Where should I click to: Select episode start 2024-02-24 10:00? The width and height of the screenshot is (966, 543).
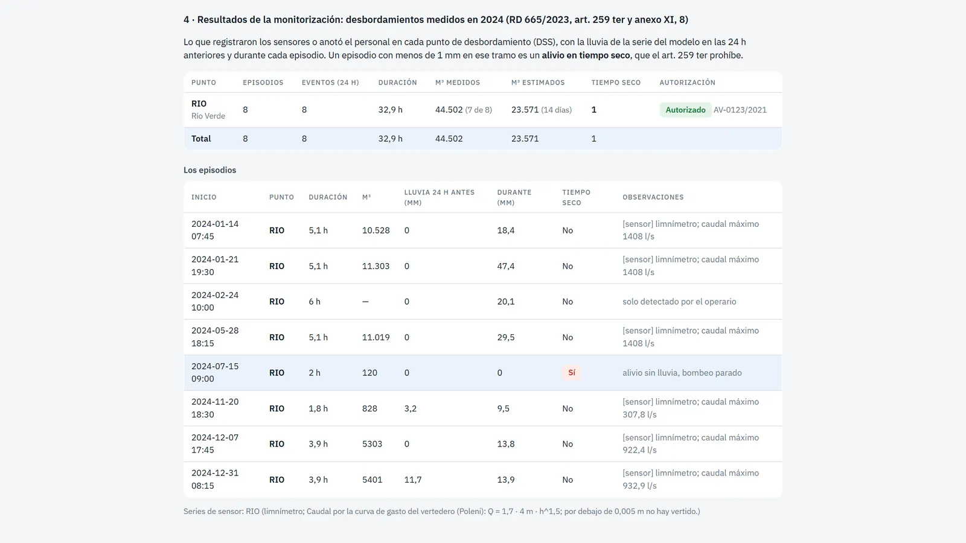pos(215,301)
